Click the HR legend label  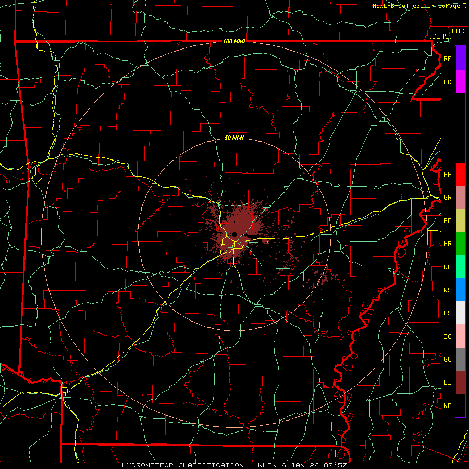pyautogui.click(x=447, y=244)
